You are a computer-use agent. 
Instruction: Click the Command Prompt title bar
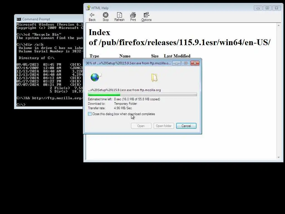(49, 19)
